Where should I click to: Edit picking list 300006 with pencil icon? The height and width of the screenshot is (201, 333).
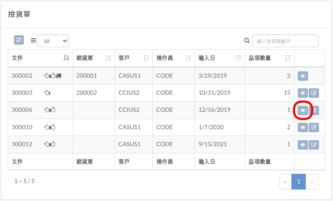[x=314, y=110]
